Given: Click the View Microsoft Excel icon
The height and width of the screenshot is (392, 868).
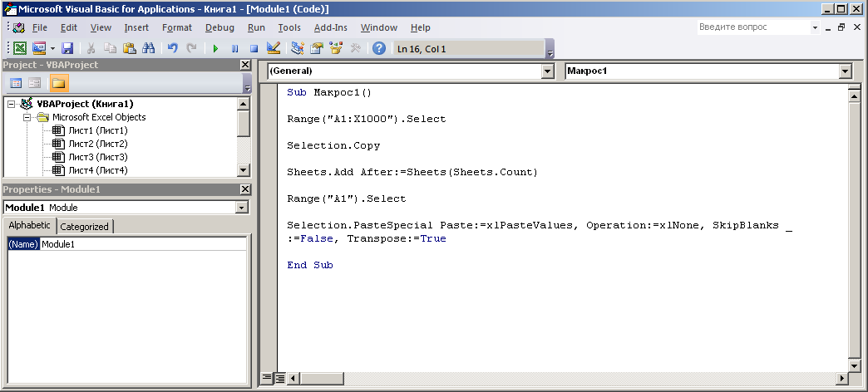Looking at the screenshot, I should 20,49.
